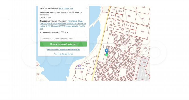Click the Кайт-школа label
The width and height of the screenshot is (189, 100).
(x=79, y=68)
